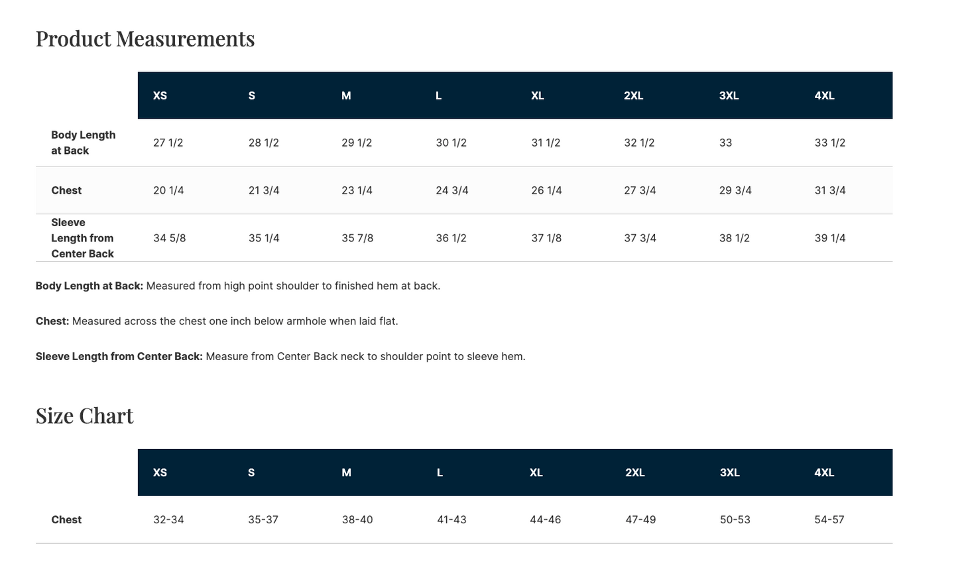Image resolution: width=958 pixels, height=575 pixels.
Task: Select the 4XL header in Product Measurements table
Action: 824,96
